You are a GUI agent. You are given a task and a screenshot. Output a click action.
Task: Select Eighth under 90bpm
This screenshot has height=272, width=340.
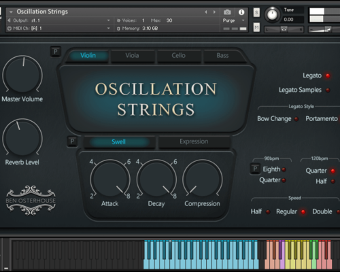pyautogui.click(x=284, y=169)
